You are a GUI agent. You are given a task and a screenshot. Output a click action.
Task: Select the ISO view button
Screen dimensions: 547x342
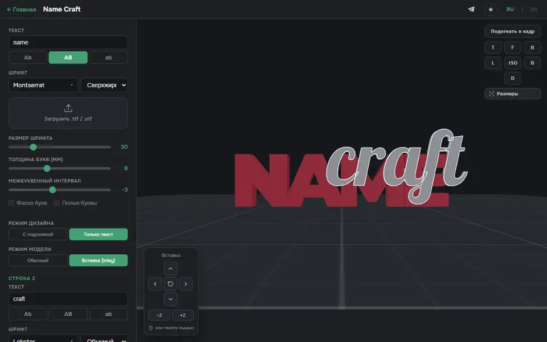point(512,63)
